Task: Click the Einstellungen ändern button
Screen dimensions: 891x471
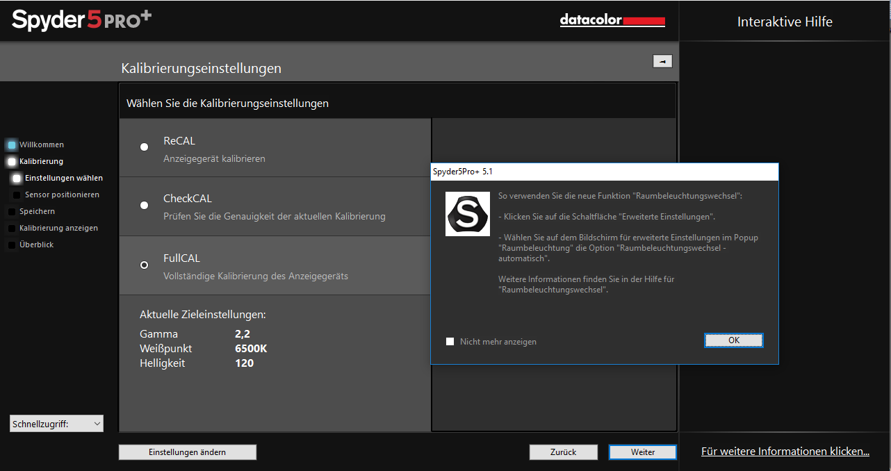Action: (x=188, y=452)
